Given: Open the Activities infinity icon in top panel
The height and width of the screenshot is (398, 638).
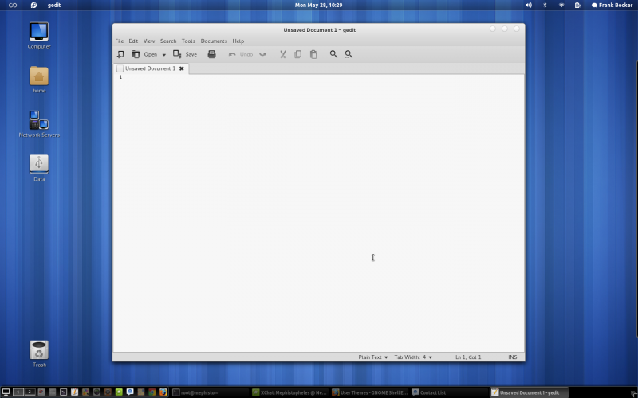Looking at the screenshot, I should 13,6.
